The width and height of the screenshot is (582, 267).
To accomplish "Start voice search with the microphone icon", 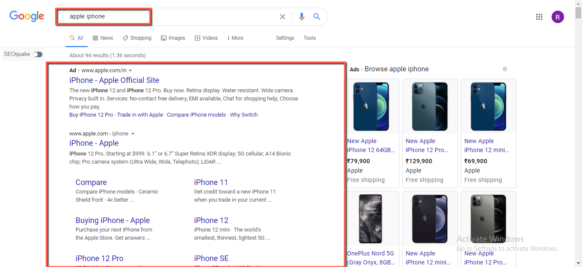I will coord(302,17).
